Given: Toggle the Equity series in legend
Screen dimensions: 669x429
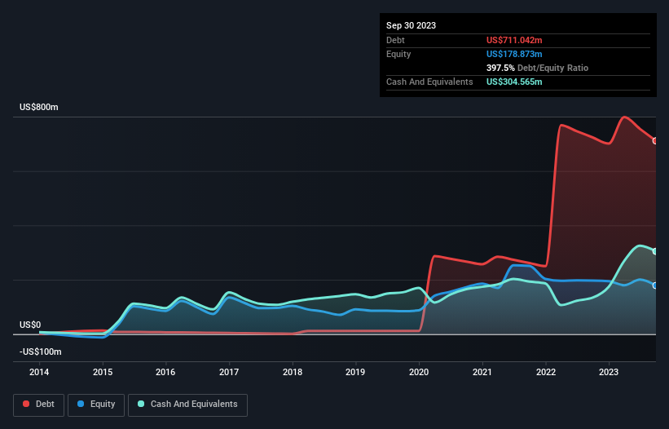Looking at the screenshot, I should tap(96, 404).
